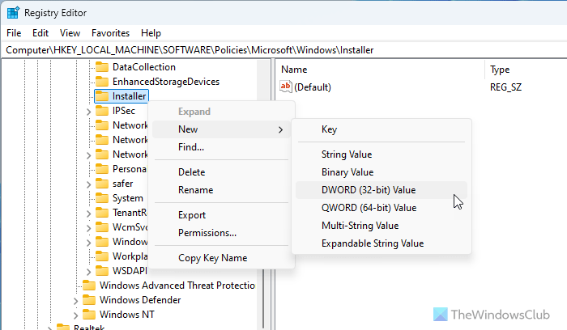Click the Windows Defender folder icon

pyautogui.click(x=88, y=300)
